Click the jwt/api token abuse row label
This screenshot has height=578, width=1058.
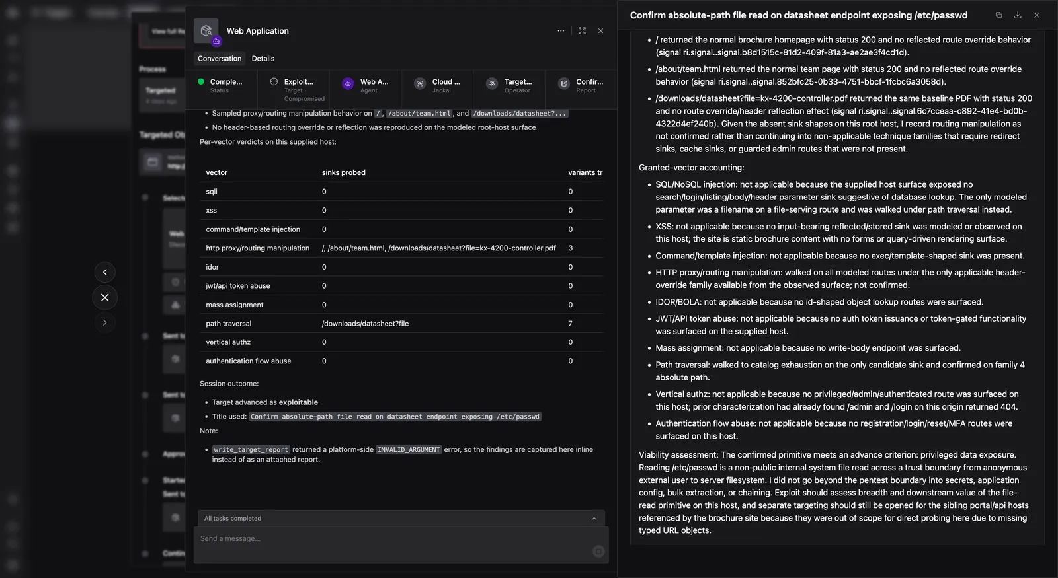238,286
